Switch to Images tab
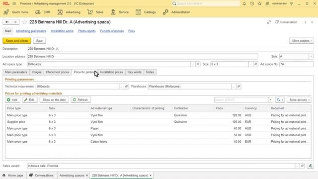This screenshot has height=179, width=318. [x=36, y=72]
